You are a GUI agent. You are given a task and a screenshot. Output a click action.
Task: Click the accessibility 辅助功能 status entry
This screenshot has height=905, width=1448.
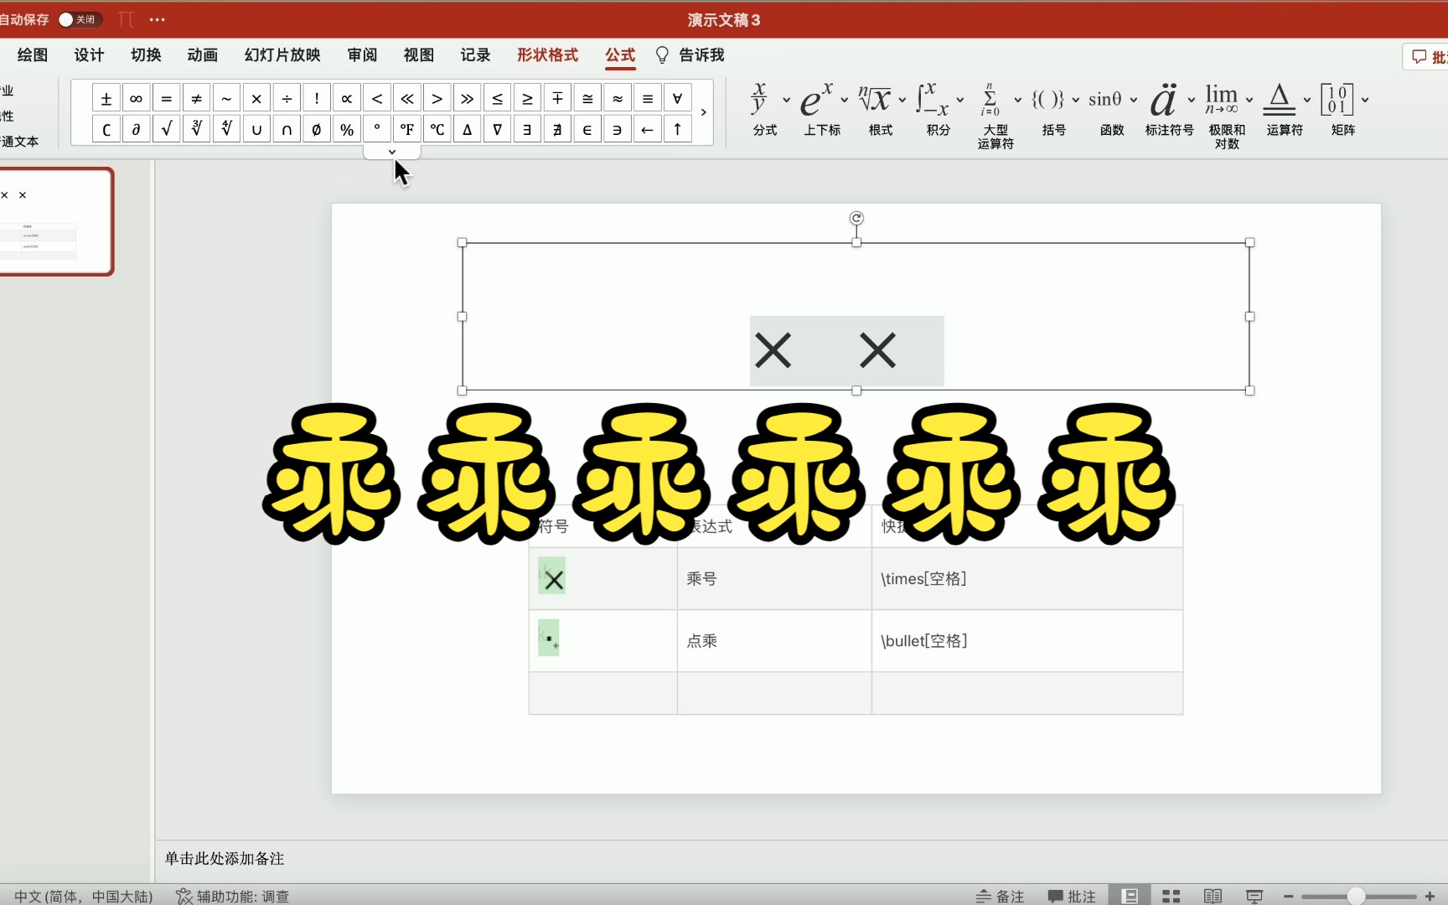point(233,896)
